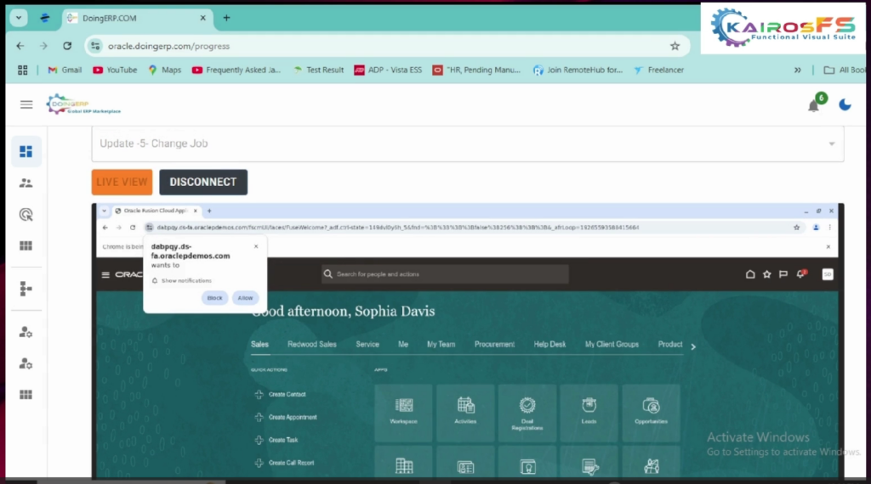Viewport: 871px width, 484px height.
Task: Click the Search for people and actions field
Action: click(x=444, y=274)
